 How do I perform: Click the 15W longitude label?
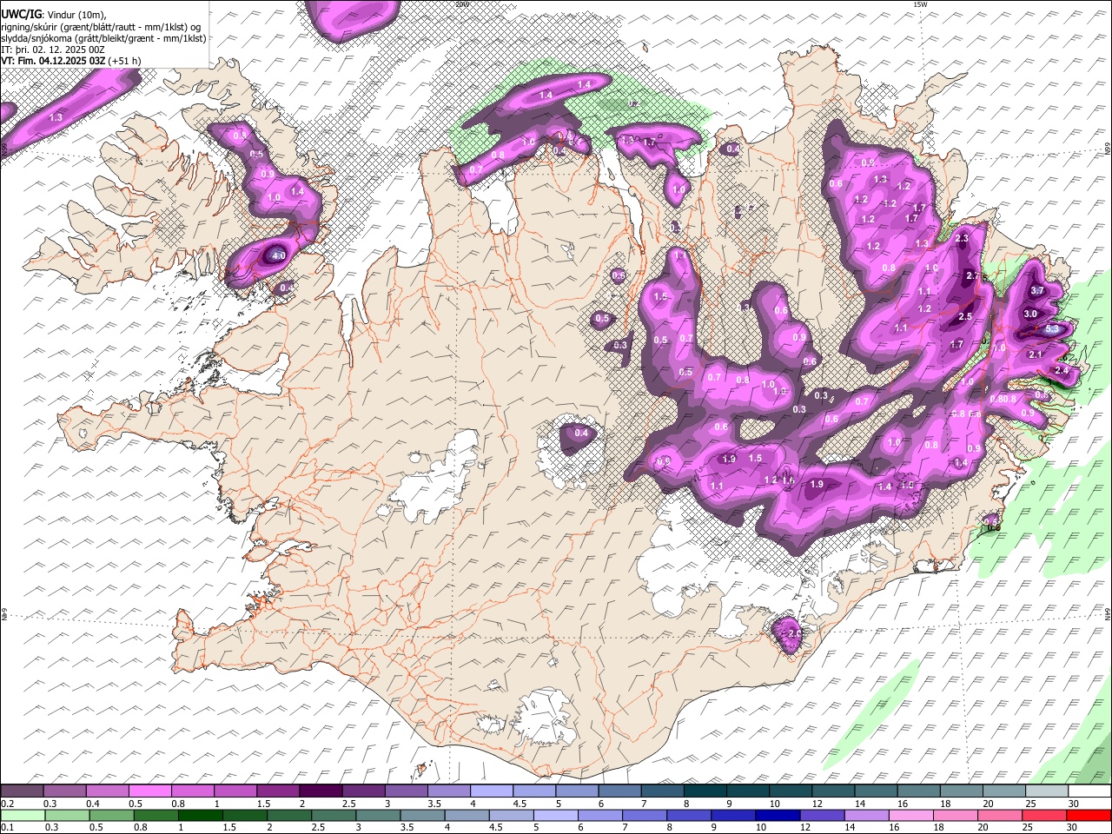pyautogui.click(x=920, y=4)
